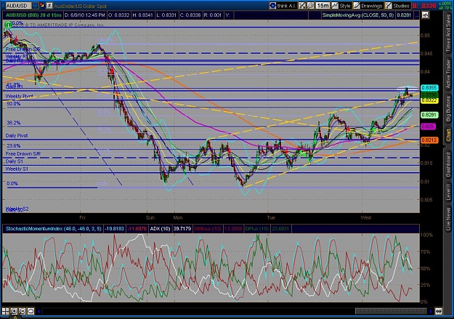Click the green info icon on the chart
The height and width of the screenshot is (319, 454).
(8, 25)
